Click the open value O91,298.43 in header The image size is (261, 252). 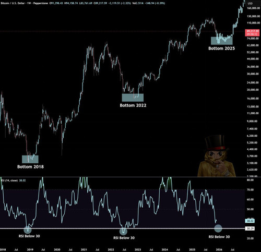click(56, 3)
